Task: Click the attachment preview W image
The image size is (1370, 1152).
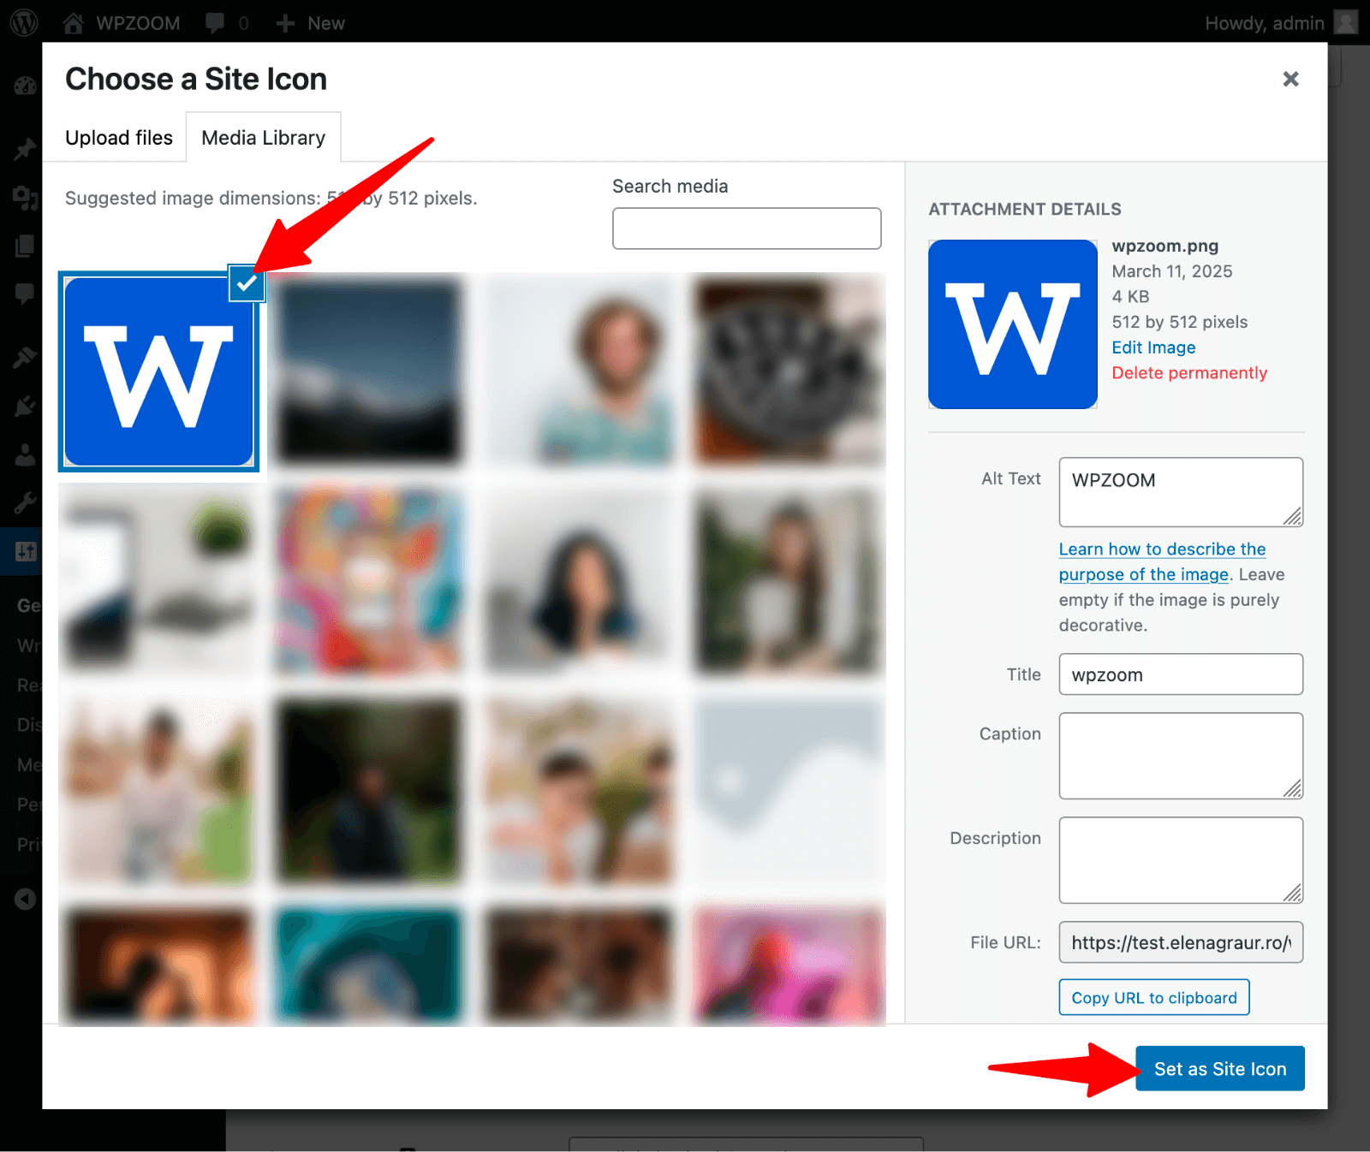Action: [1013, 324]
